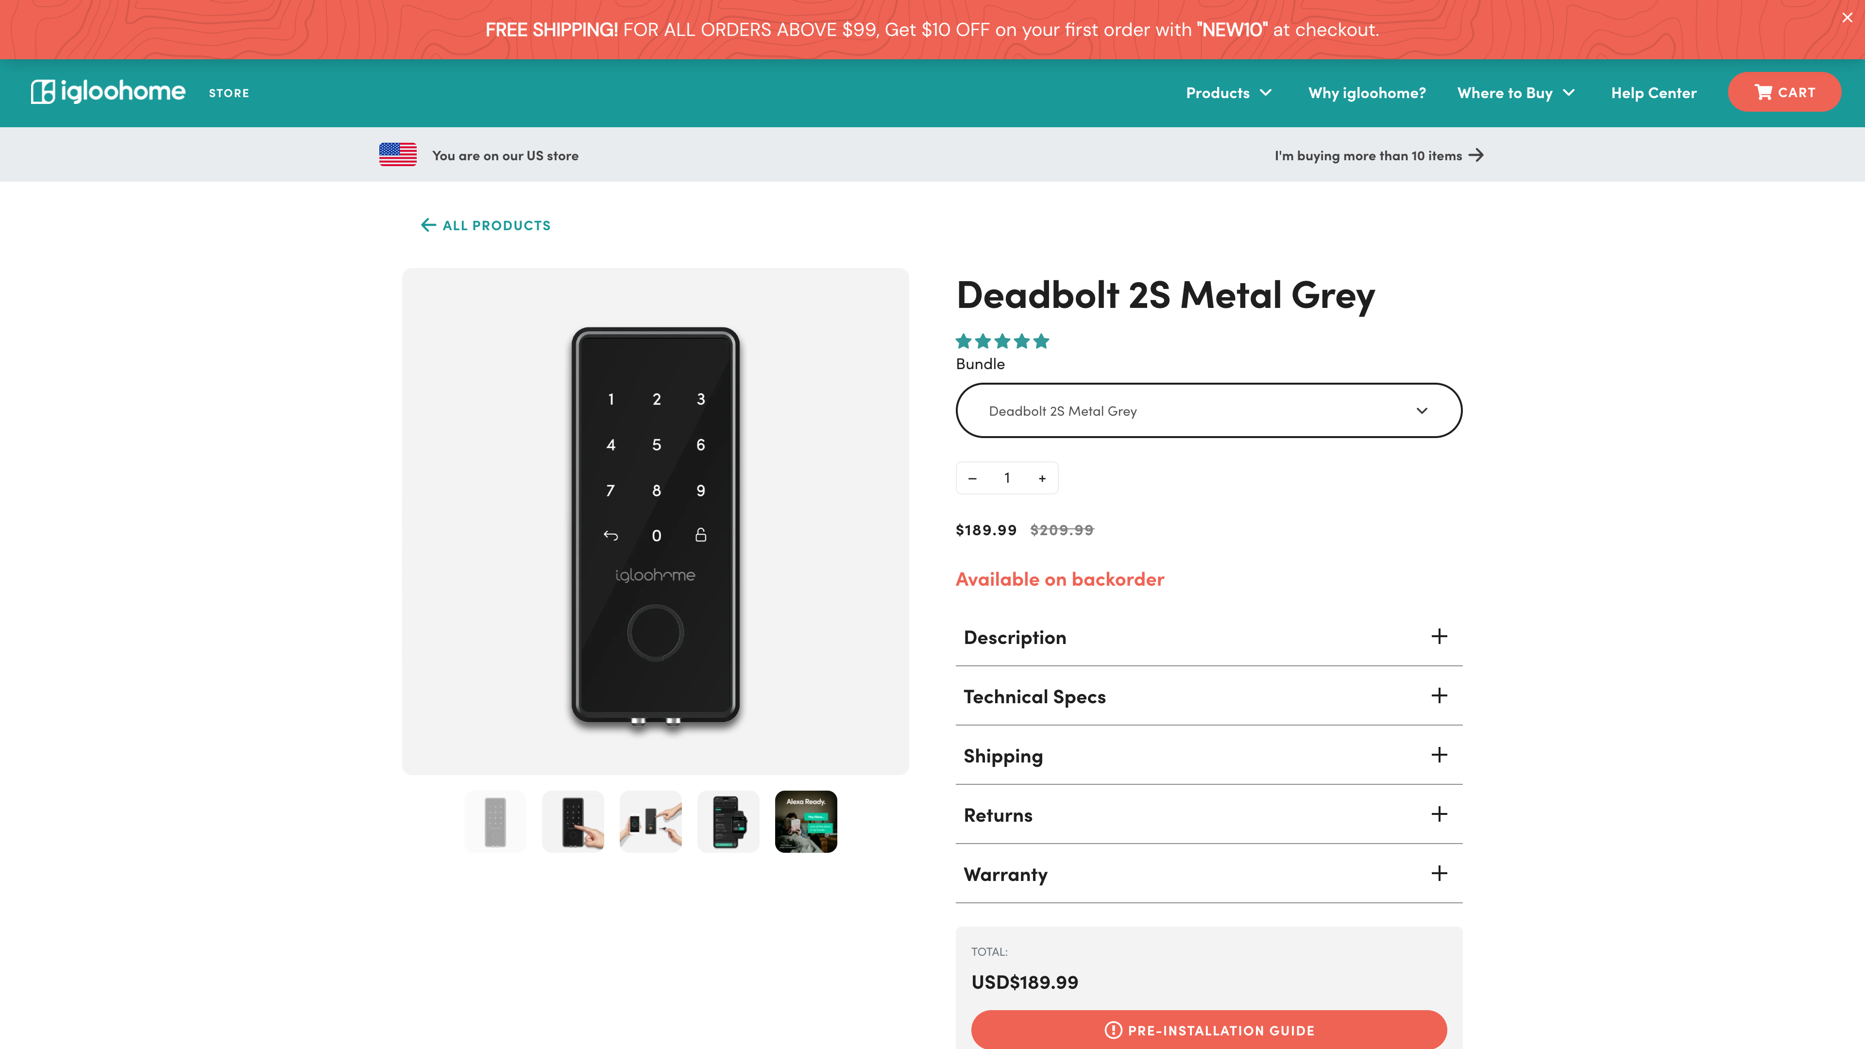Image resolution: width=1865 pixels, height=1049 pixels.
Task: Click the Why igloohome? link
Action: point(1367,93)
